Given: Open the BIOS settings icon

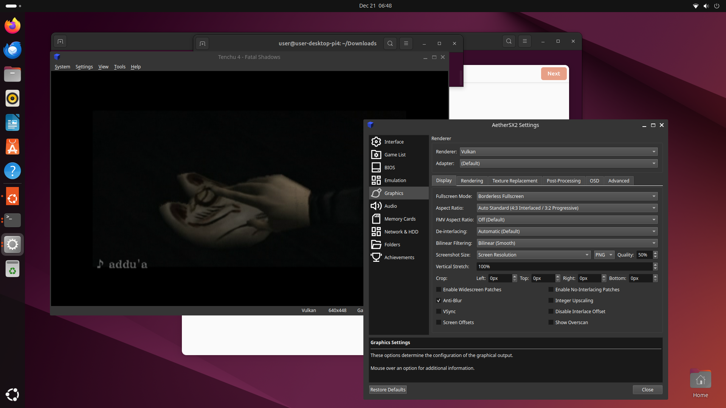Looking at the screenshot, I should 376,167.
